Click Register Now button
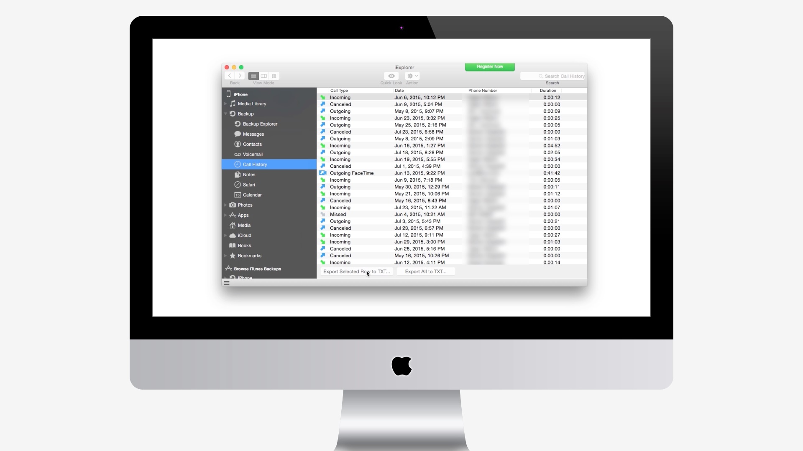 tap(490, 67)
